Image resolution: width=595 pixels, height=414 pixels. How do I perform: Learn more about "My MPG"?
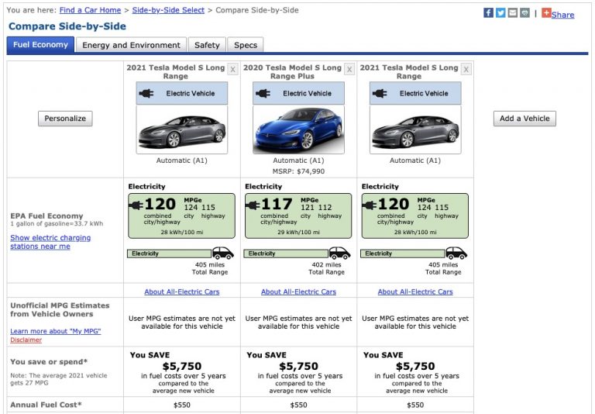(56, 331)
